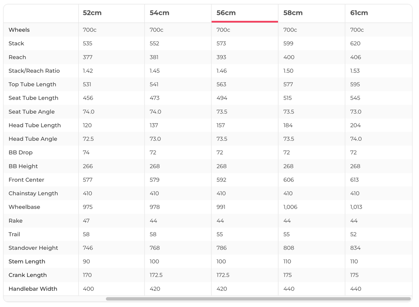
Task: Click the Reach row label
Action: 17,57
